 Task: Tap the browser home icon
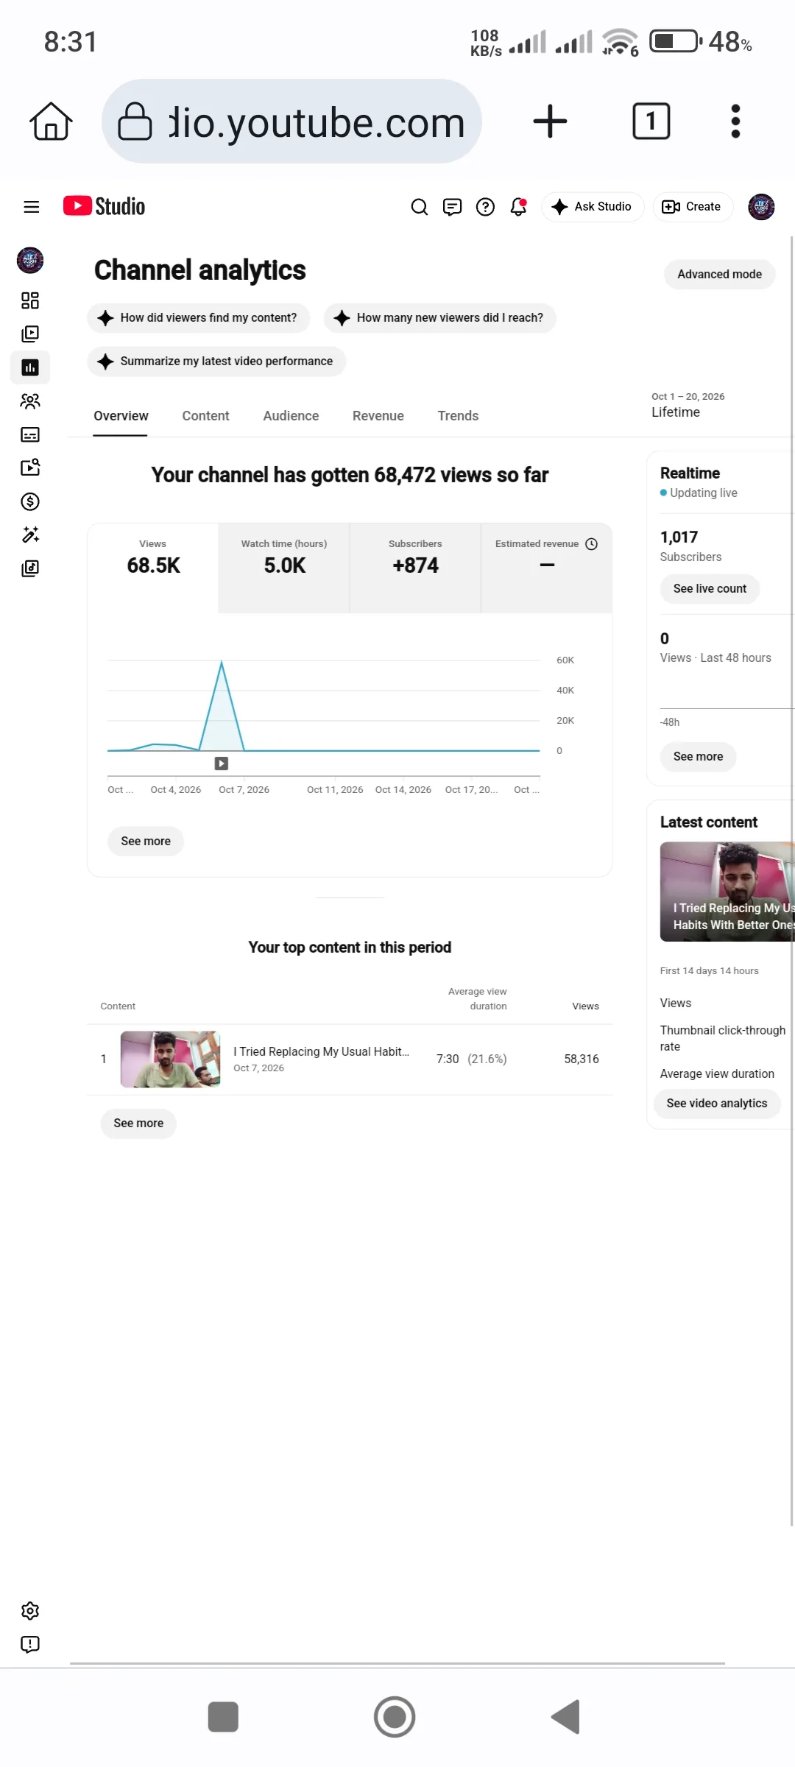51,121
